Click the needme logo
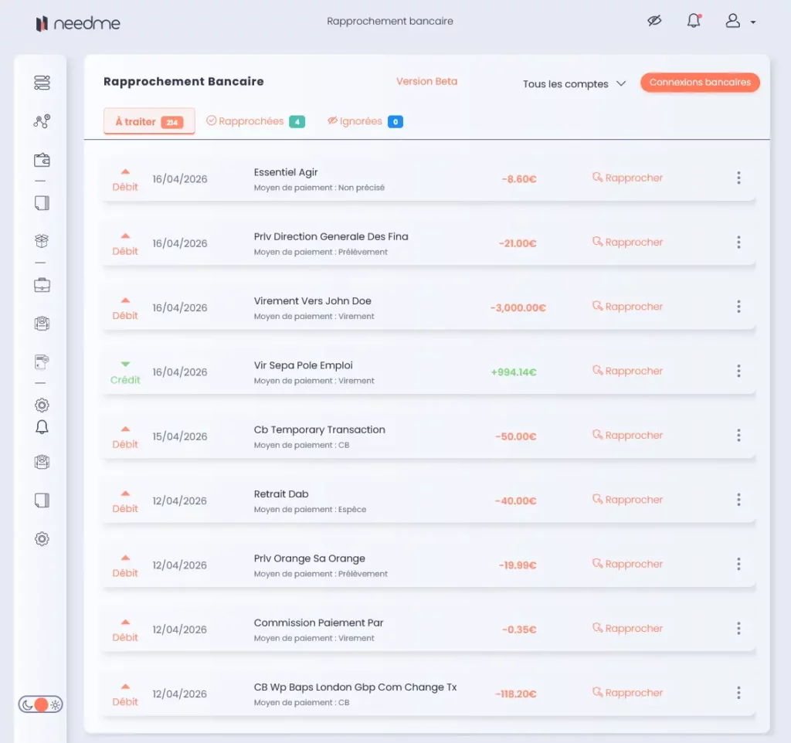 (x=78, y=23)
